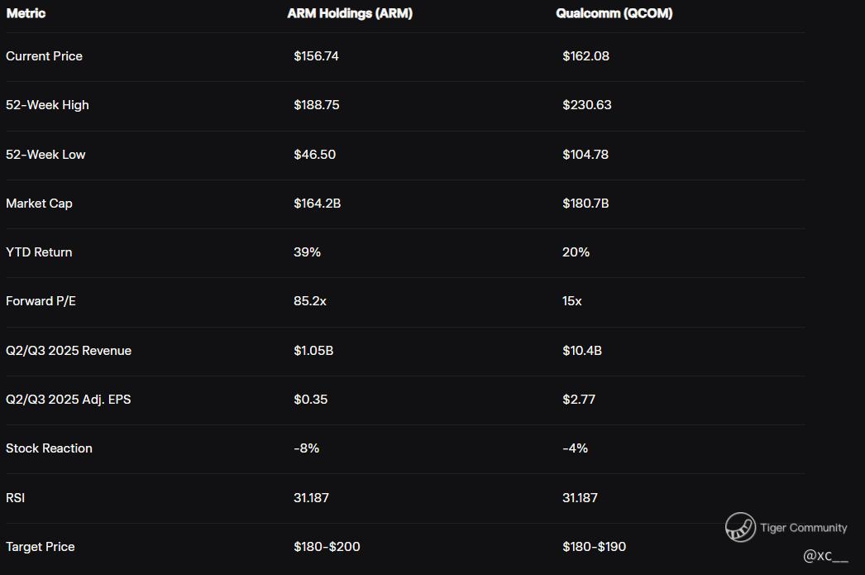Screen dimensions: 865x575
Task: Click the Metric column header
Action: [x=26, y=13]
